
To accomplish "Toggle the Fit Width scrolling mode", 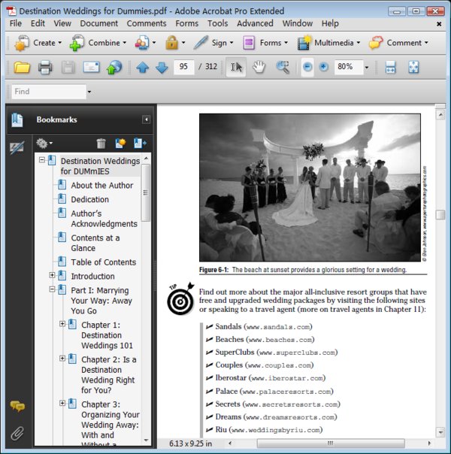I will tap(391, 67).
